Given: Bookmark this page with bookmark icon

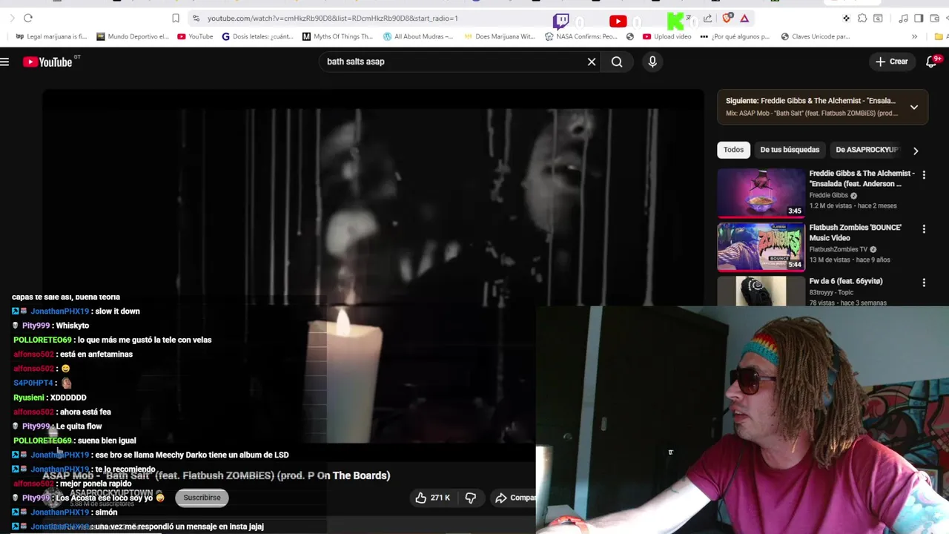Looking at the screenshot, I should (x=176, y=18).
